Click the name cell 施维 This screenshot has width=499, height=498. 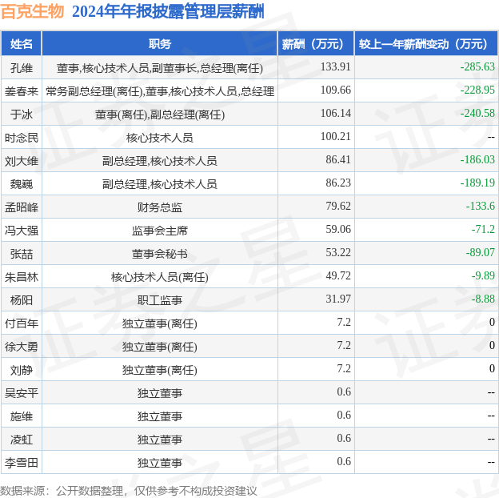22,416
